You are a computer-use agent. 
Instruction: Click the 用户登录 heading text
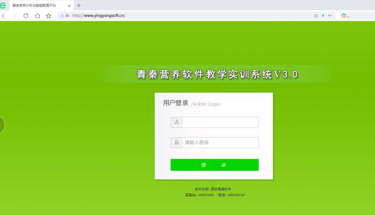176,103
